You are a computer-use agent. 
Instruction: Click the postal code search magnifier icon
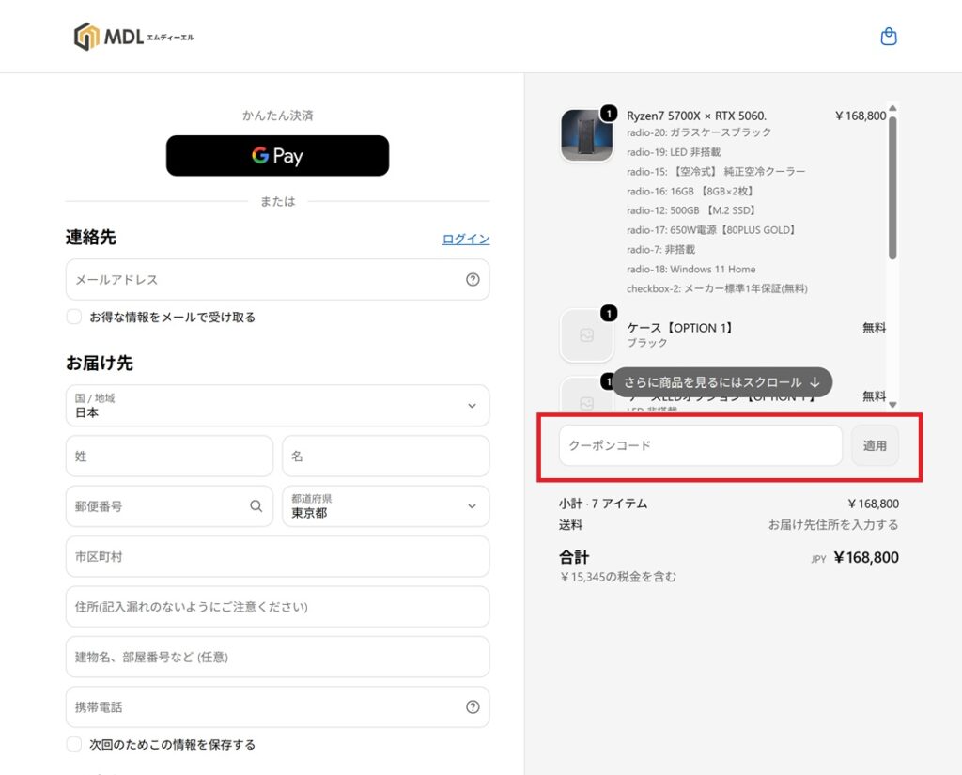coord(256,506)
